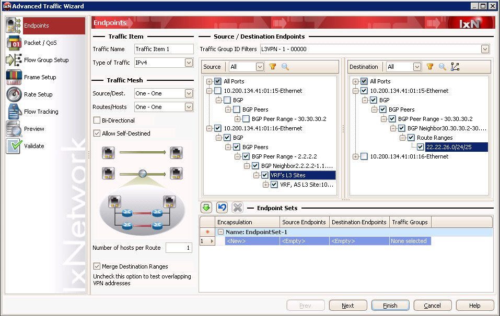Click the gray delete X in Endpoint Sets
This screenshot has height=316, width=500.
[x=237, y=208]
